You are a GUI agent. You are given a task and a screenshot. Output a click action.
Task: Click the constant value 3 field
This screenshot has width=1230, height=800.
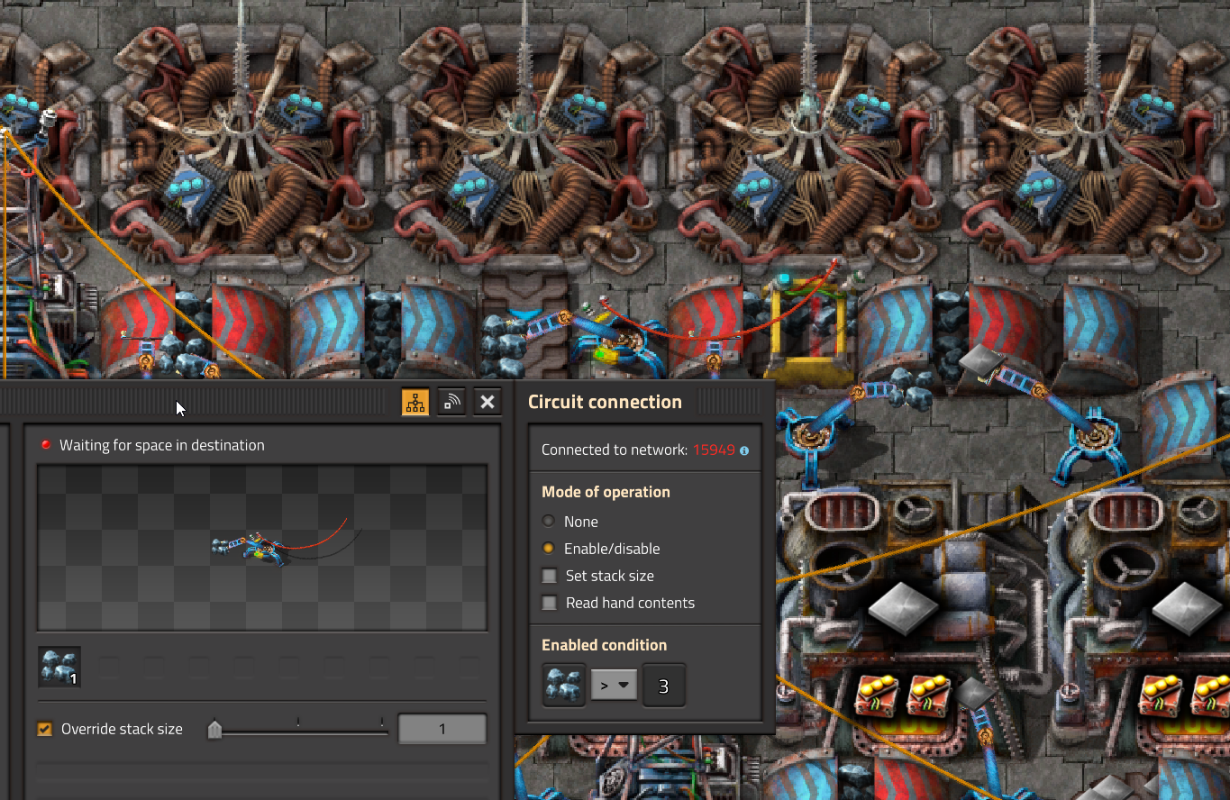click(664, 686)
